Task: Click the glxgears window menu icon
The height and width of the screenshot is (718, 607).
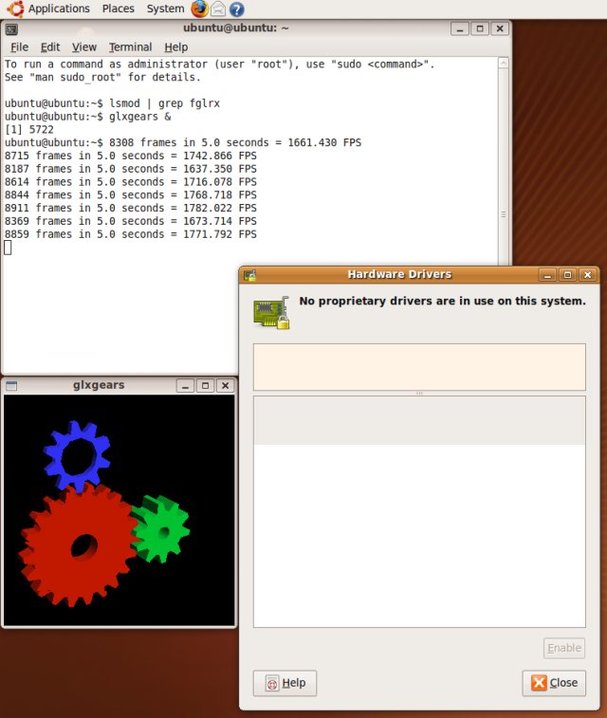Action: coord(11,386)
